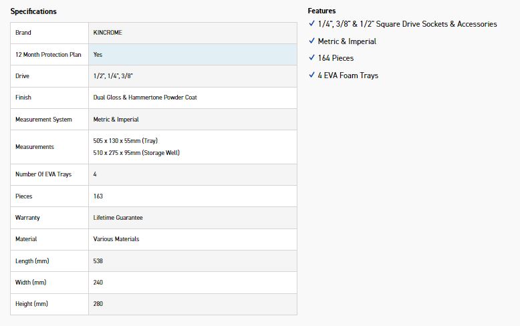Click the Features heading

tap(321, 11)
